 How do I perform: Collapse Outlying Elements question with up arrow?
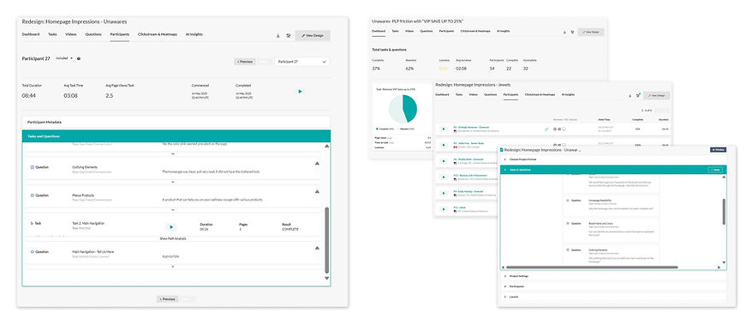pos(317,163)
